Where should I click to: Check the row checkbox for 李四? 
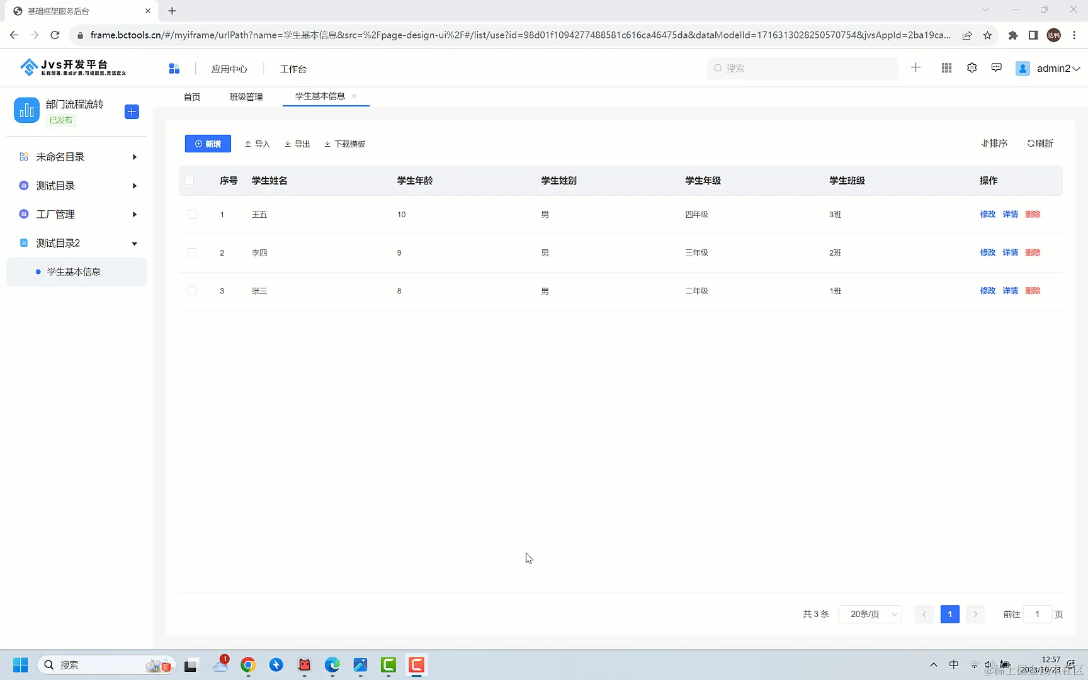(x=192, y=253)
